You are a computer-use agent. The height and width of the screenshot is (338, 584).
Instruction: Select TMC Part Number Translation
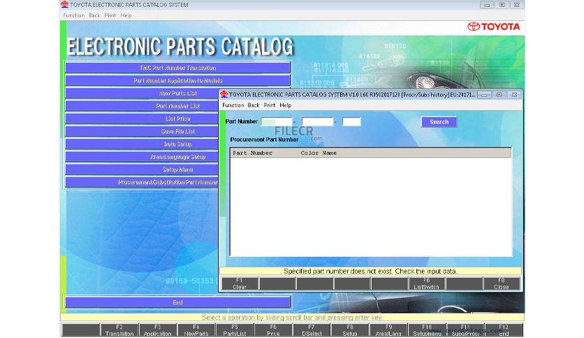177,68
